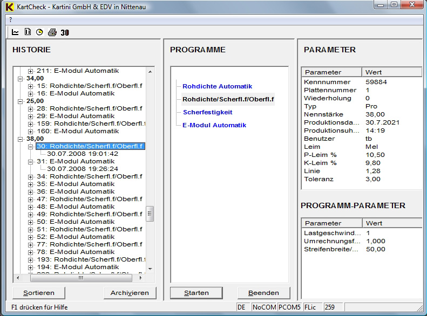Collapse the 38,00 tree group

pyautogui.click(x=21, y=139)
